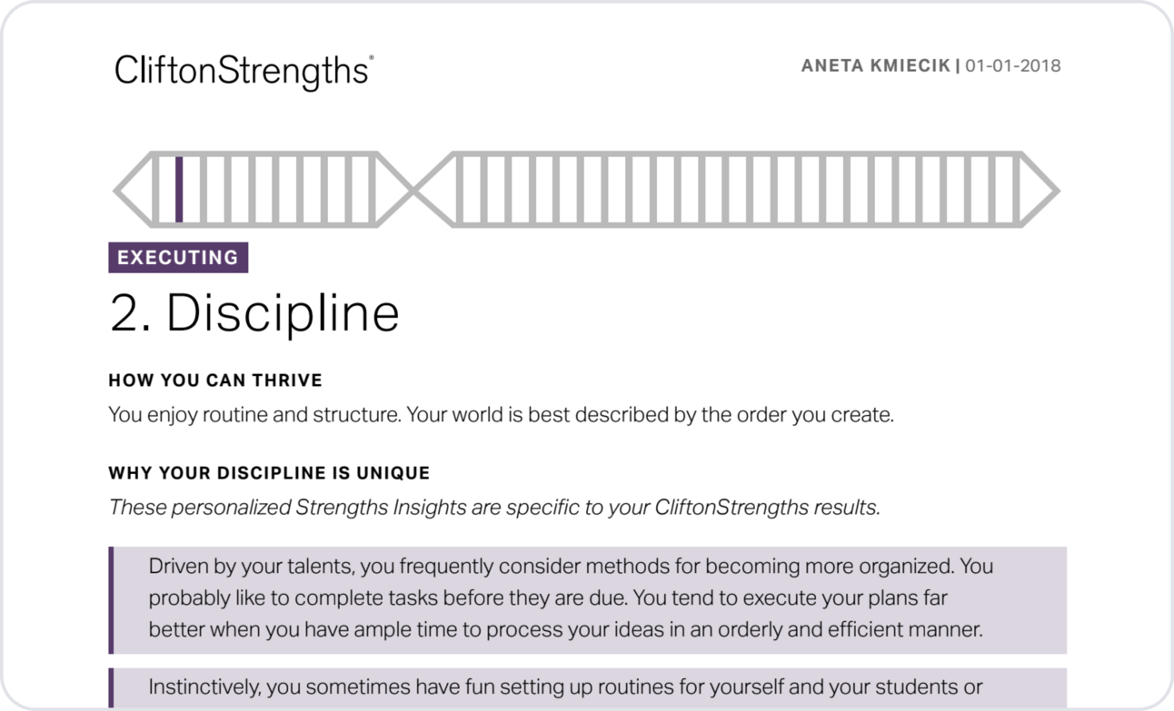This screenshot has height=711, width=1174.
Task: Click the date 01-01-2018 in the header
Action: point(1013,66)
